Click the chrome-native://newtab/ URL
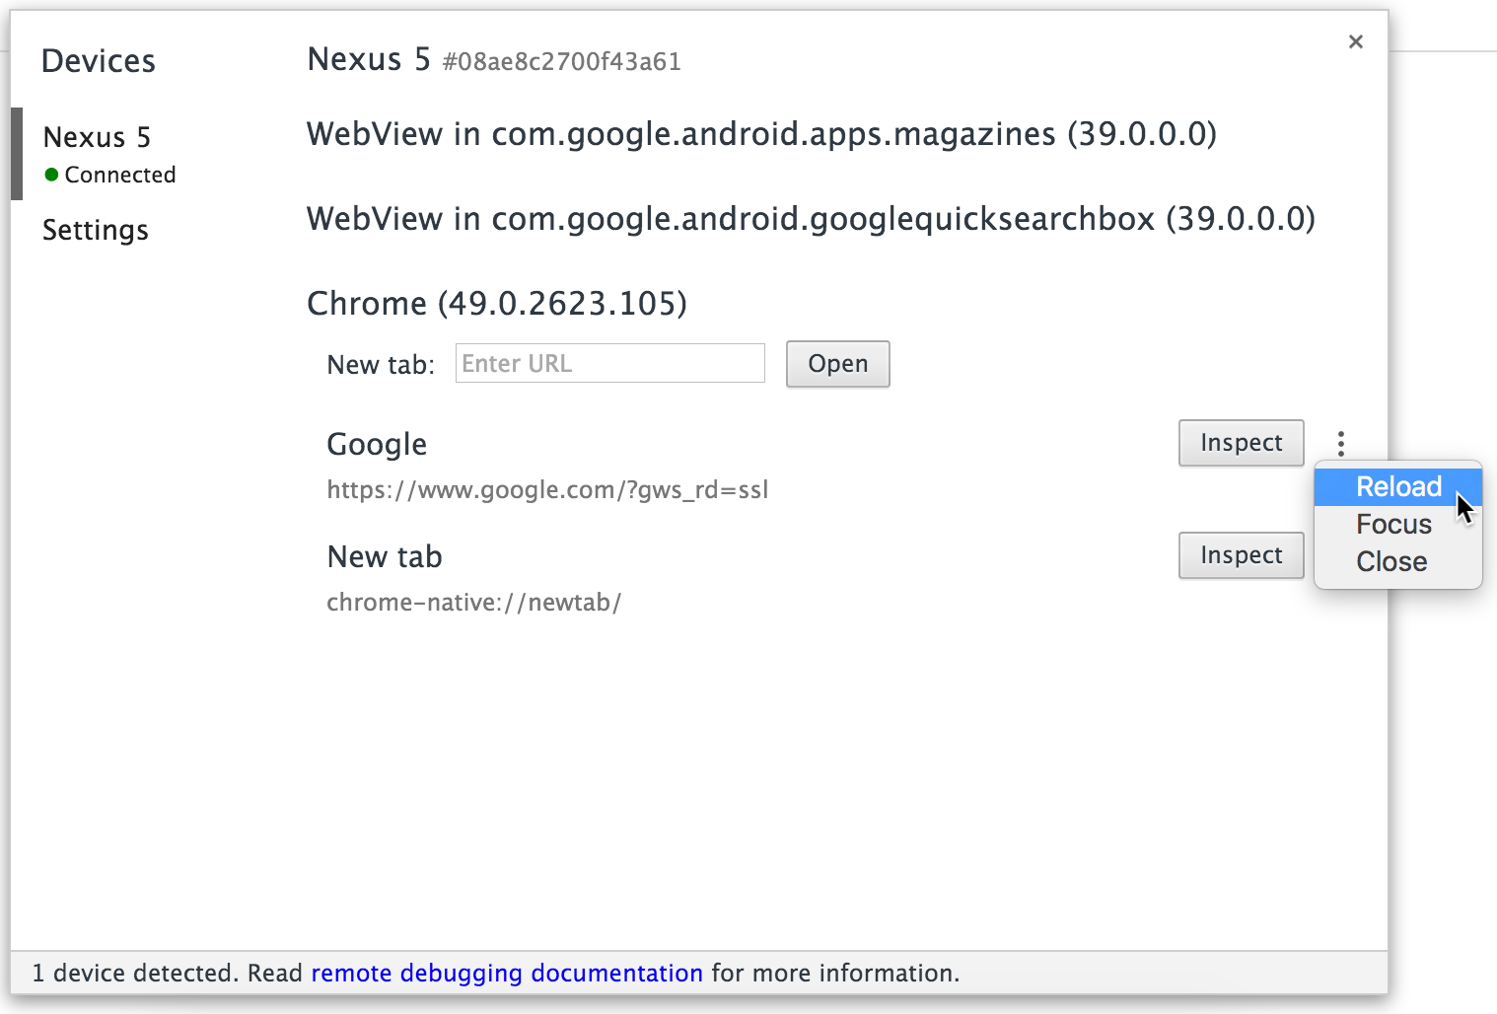1497x1014 pixels. point(474,603)
